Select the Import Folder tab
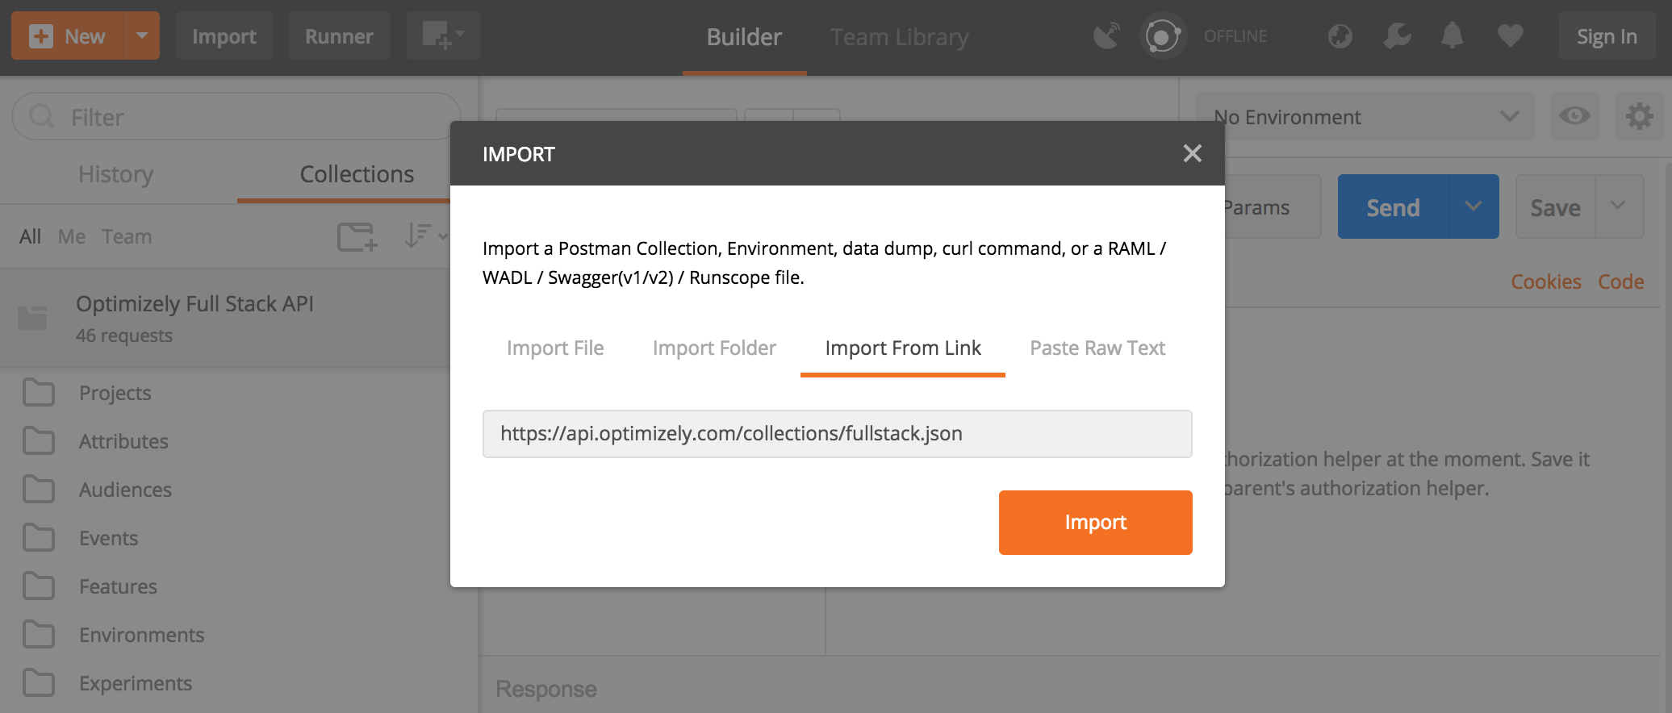The width and height of the screenshot is (1672, 713). click(x=714, y=348)
